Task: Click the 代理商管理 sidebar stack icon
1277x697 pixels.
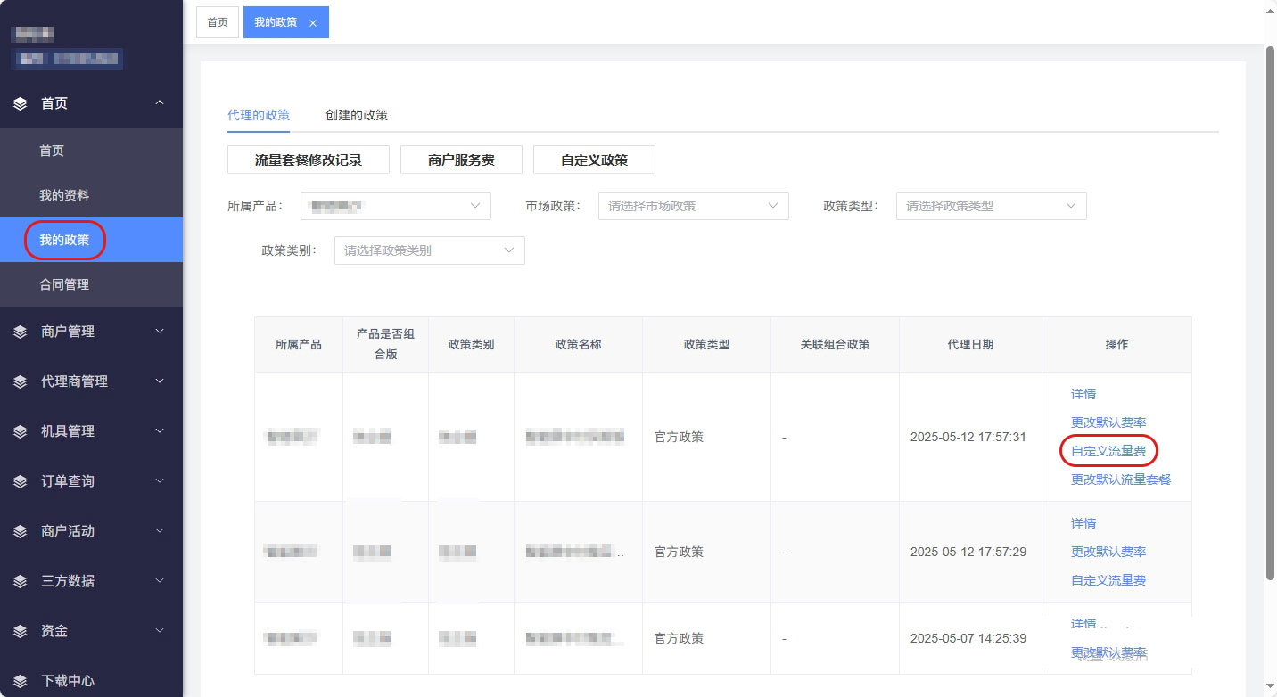Action: [21, 381]
